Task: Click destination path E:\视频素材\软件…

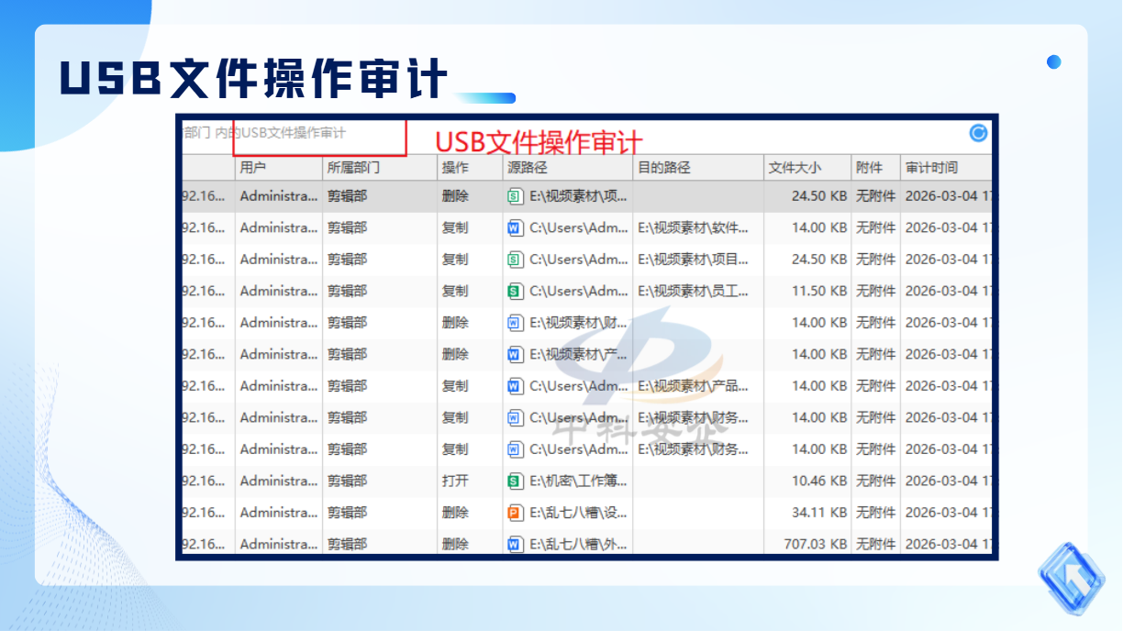Action: point(693,227)
